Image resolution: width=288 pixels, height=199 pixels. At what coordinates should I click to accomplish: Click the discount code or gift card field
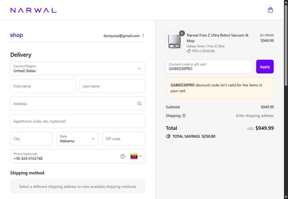coord(209,67)
